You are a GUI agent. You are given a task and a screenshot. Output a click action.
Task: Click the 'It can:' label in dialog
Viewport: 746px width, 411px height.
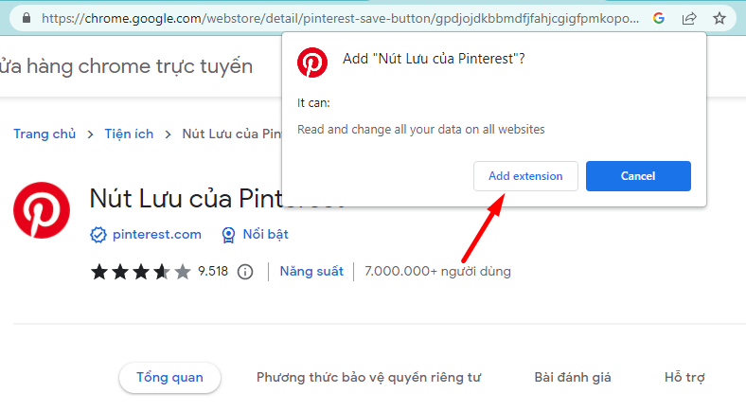coord(313,102)
